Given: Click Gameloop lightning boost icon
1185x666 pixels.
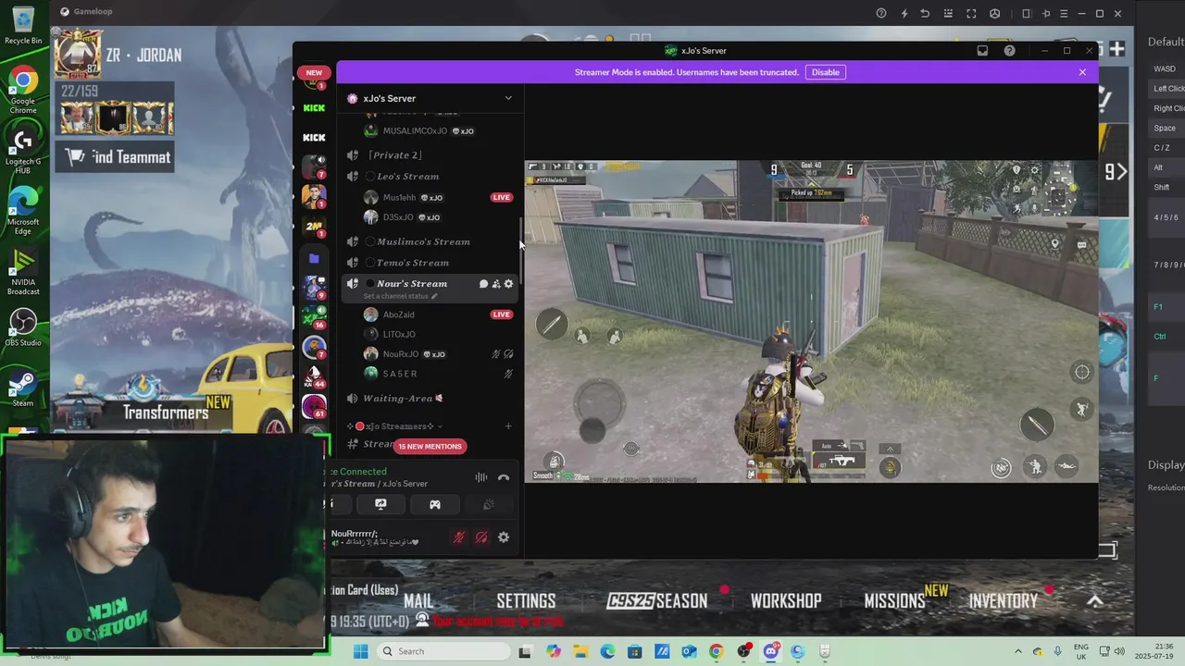Looking at the screenshot, I should pyautogui.click(x=904, y=13).
